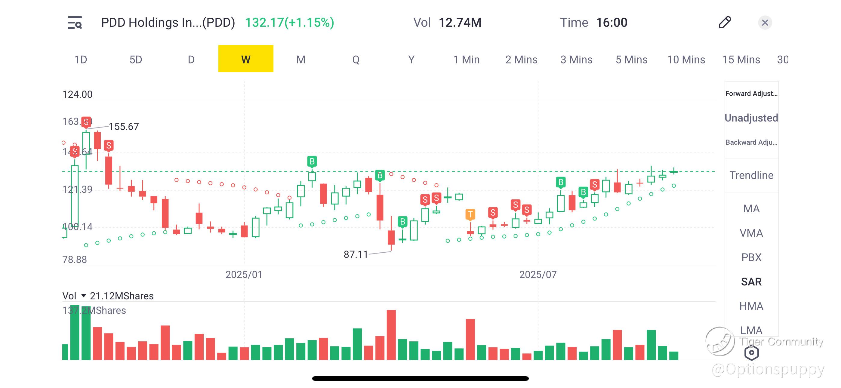Select Backward Adjusted price mode
841x388 pixels.
pyautogui.click(x=751, y=142)
